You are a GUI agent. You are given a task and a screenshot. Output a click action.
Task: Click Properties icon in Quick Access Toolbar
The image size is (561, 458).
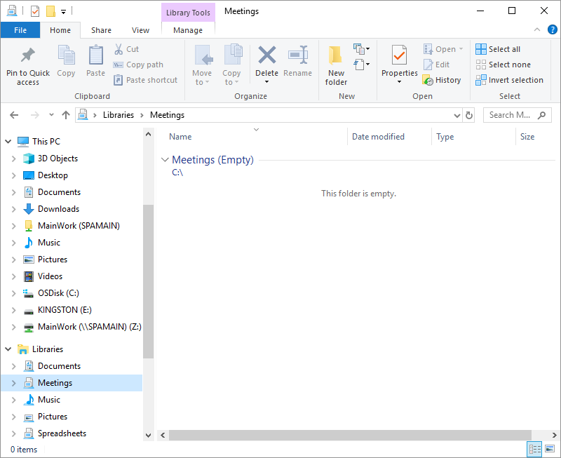click(x=35, y=11)
